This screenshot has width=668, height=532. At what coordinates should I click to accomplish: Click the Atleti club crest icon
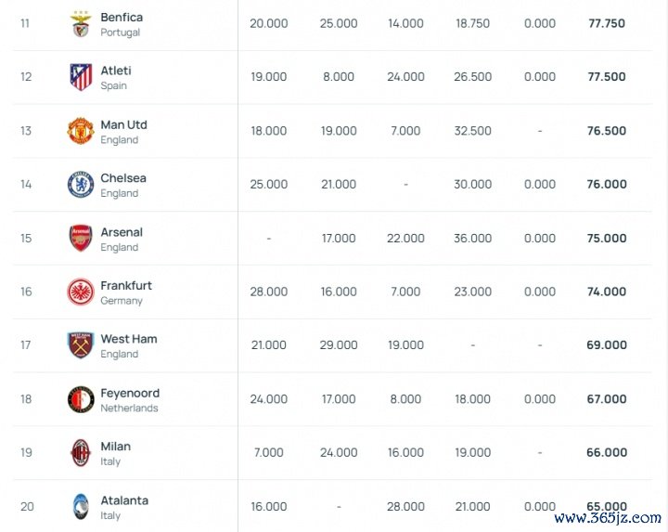81,77
